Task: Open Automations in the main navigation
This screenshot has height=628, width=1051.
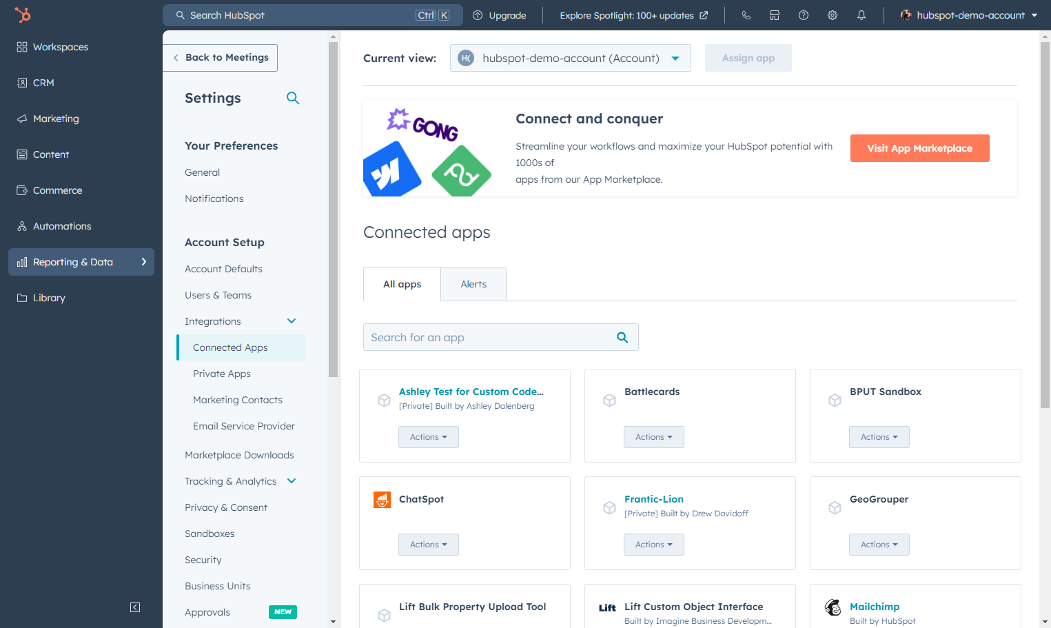Action: tap(81, 226)
